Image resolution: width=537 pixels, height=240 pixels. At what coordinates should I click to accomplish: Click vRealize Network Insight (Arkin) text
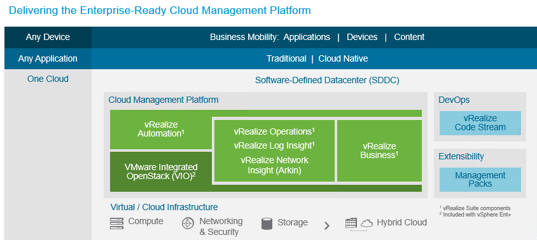coord(274,165)
